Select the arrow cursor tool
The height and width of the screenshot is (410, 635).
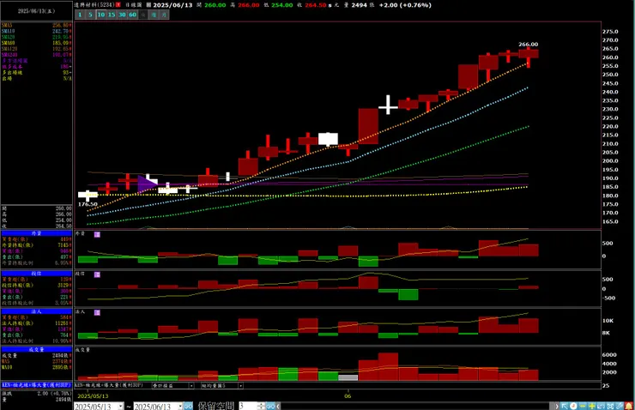point(564,406)
